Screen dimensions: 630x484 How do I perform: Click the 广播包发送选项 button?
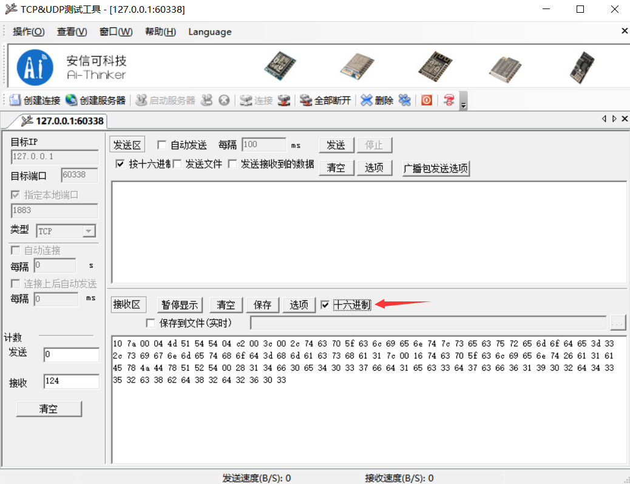435,168
